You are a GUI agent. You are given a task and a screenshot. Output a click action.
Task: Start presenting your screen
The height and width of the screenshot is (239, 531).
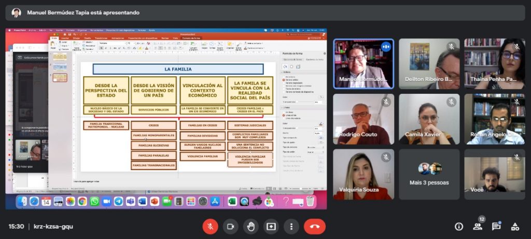click(x=271, y=227)
